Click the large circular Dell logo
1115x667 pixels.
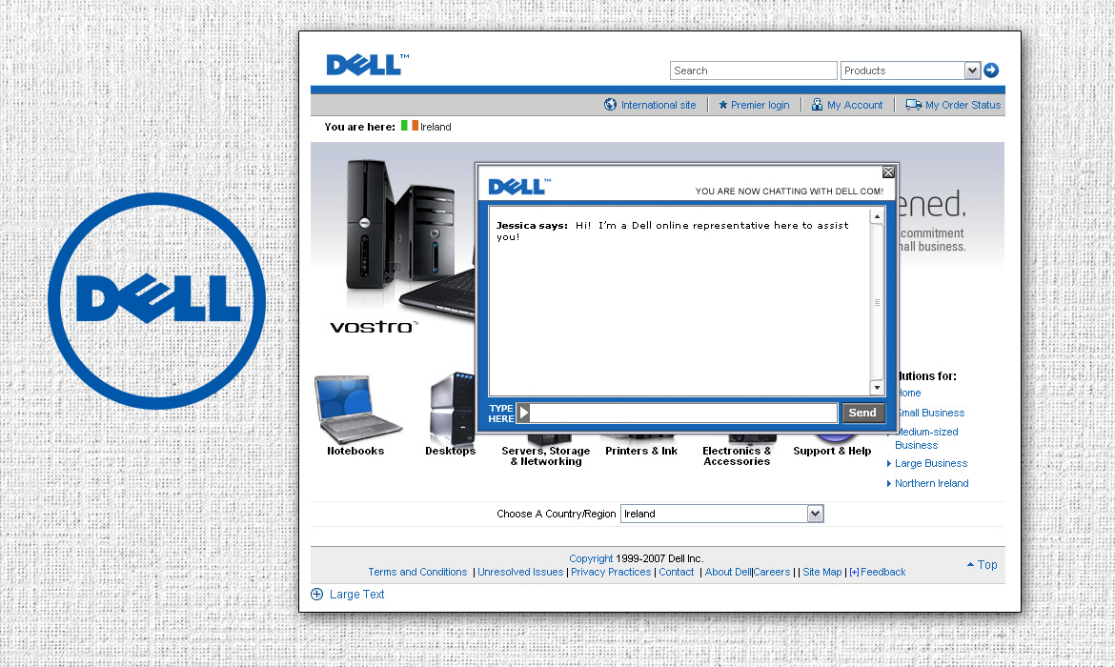coord(157,301)
